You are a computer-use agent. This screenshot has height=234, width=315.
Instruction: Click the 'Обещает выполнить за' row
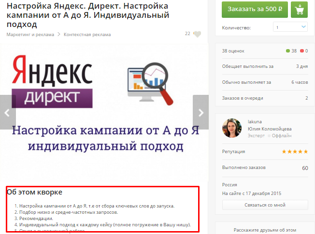265,66
